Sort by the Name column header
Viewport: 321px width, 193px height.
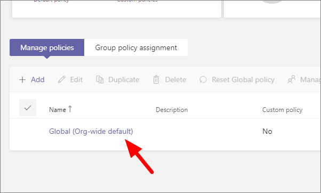click(58, 110)
